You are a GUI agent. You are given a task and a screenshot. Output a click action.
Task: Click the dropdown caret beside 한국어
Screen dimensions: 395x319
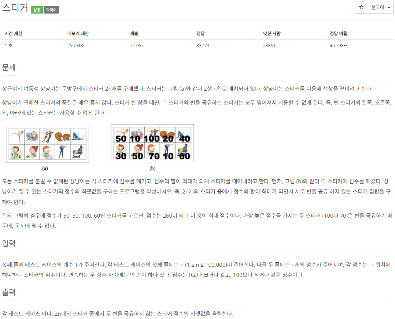click(x=389, y=8)
